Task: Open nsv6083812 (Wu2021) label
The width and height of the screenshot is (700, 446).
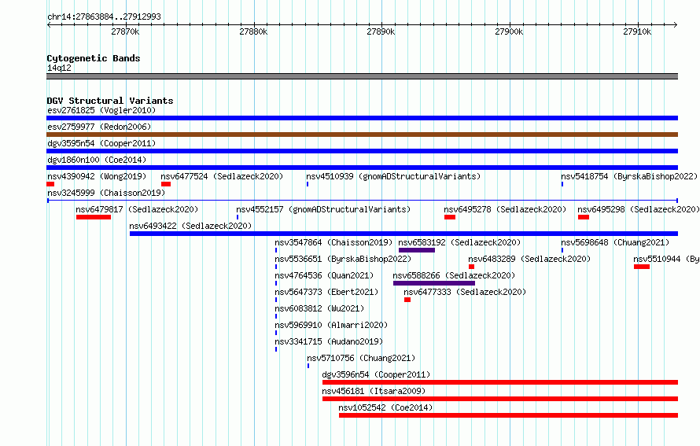Action: tap(319, 308)
